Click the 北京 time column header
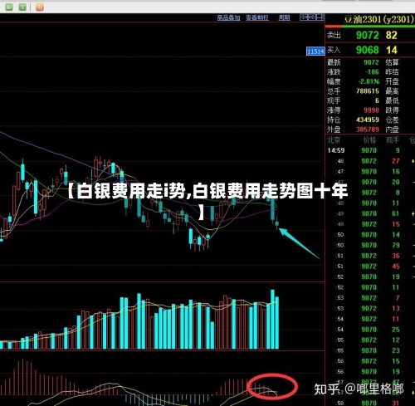The image size is (415, 406). coord(334,140)
